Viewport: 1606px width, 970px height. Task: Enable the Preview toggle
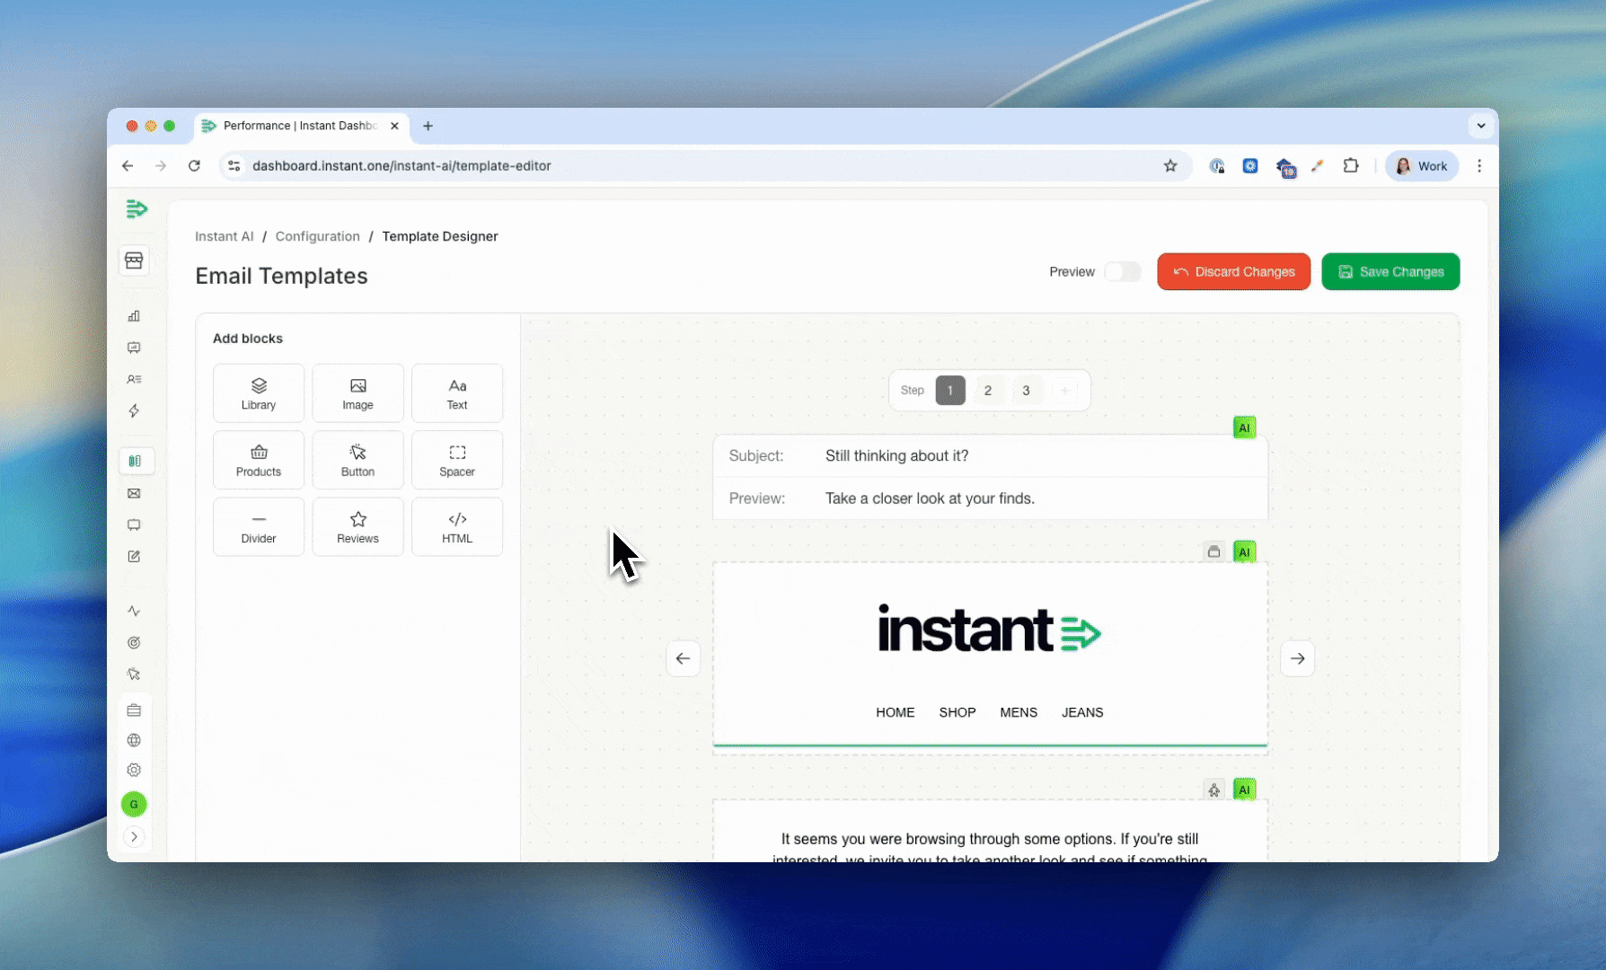coord(1122,271)
